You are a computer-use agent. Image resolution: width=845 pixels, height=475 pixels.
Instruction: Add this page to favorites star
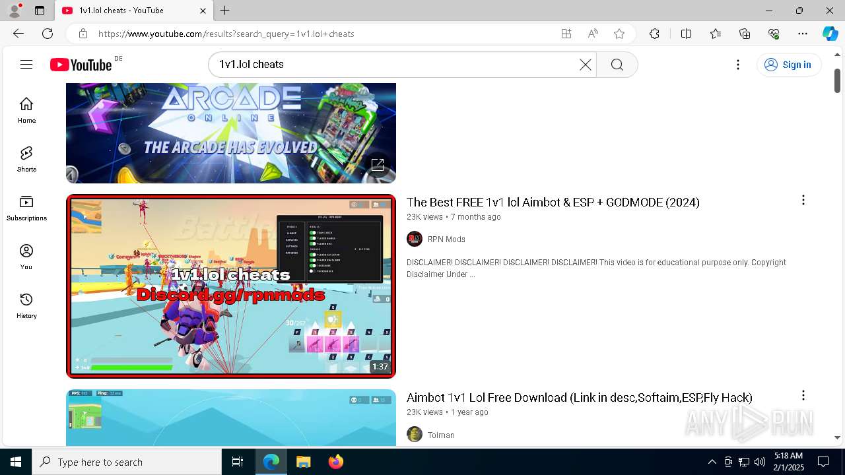point(619,34)
